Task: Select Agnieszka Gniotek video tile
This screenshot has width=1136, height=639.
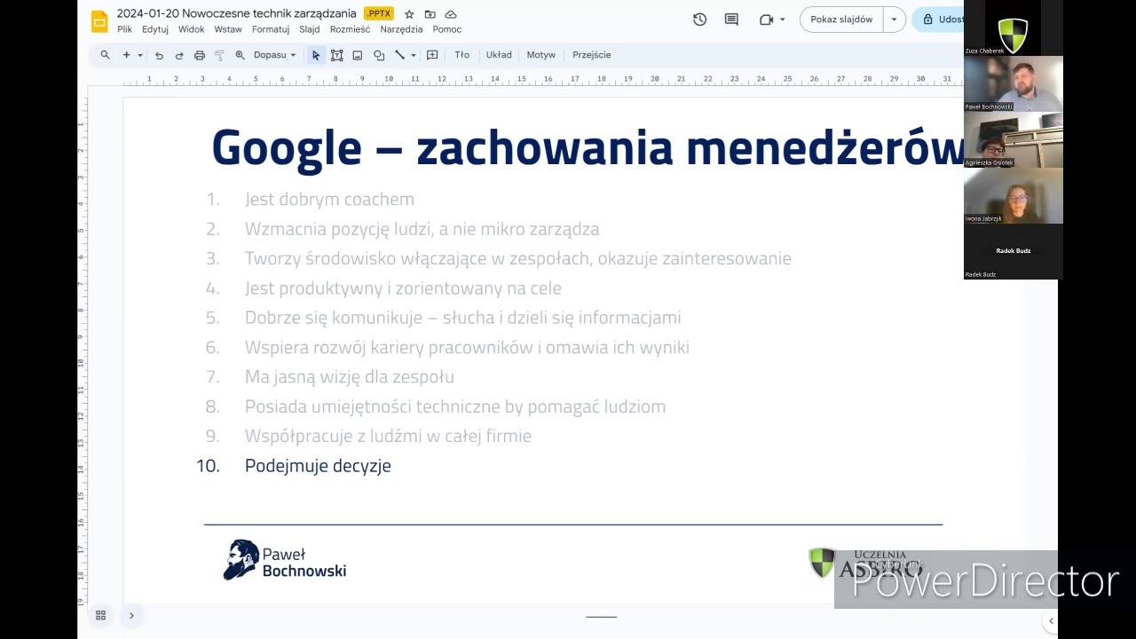Action: click(1014, 140)
